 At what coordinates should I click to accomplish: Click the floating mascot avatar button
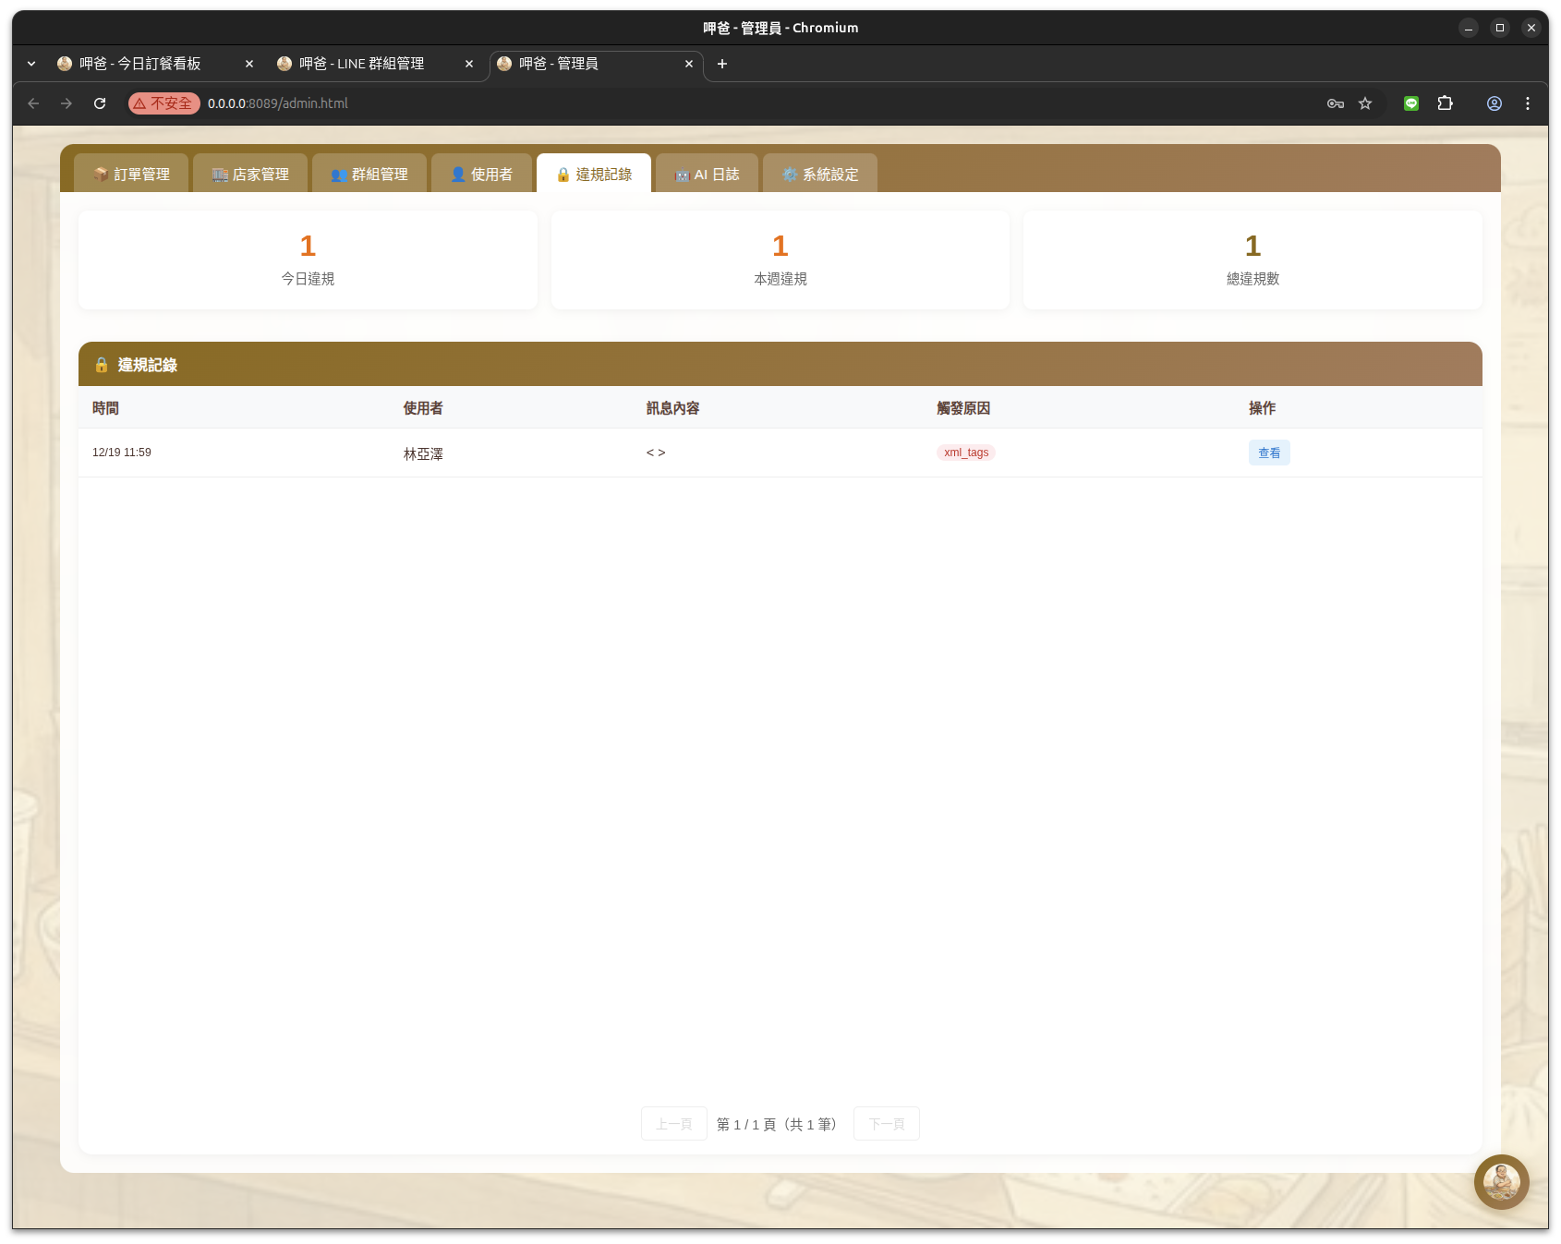tap(1501, 1181)
